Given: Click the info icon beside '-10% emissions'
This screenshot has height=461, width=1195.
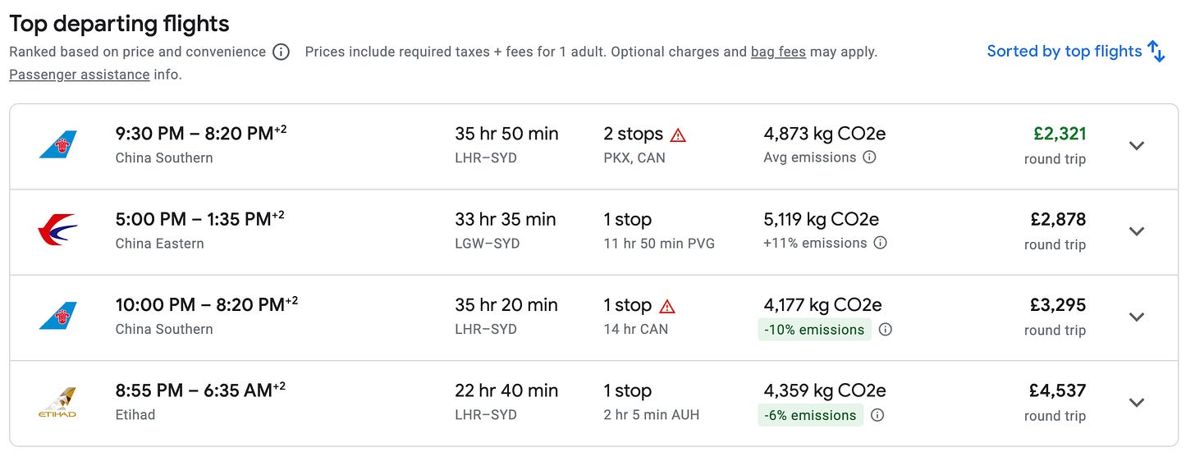Looking at the screenshot, I should click(885, 330).
